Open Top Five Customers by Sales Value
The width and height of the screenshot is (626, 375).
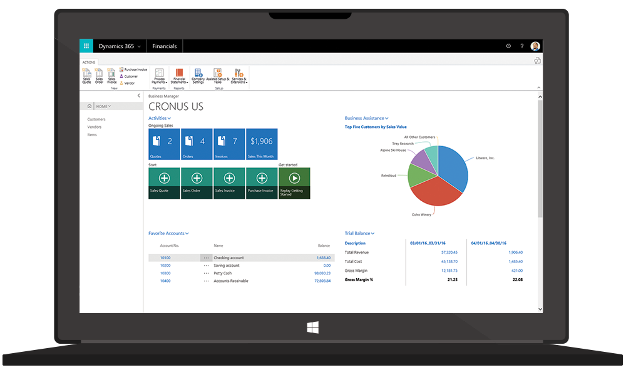[375, 127]
